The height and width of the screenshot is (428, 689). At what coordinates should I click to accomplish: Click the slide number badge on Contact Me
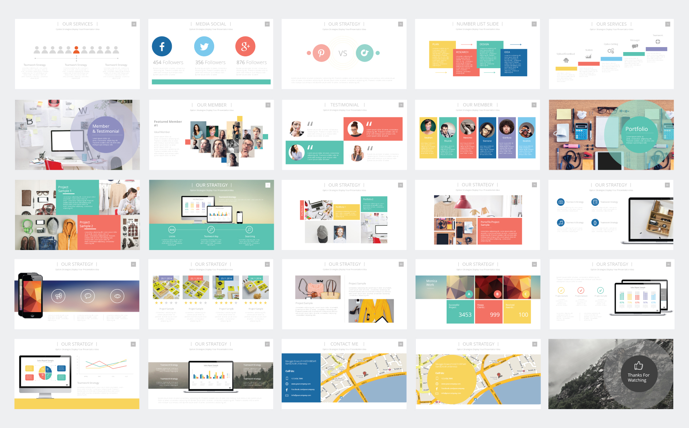click(401, 344)
